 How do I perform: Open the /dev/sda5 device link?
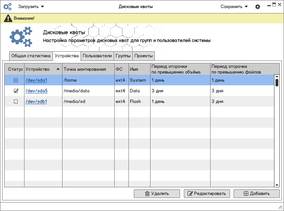pyautogui.click(x=36, y=91)
